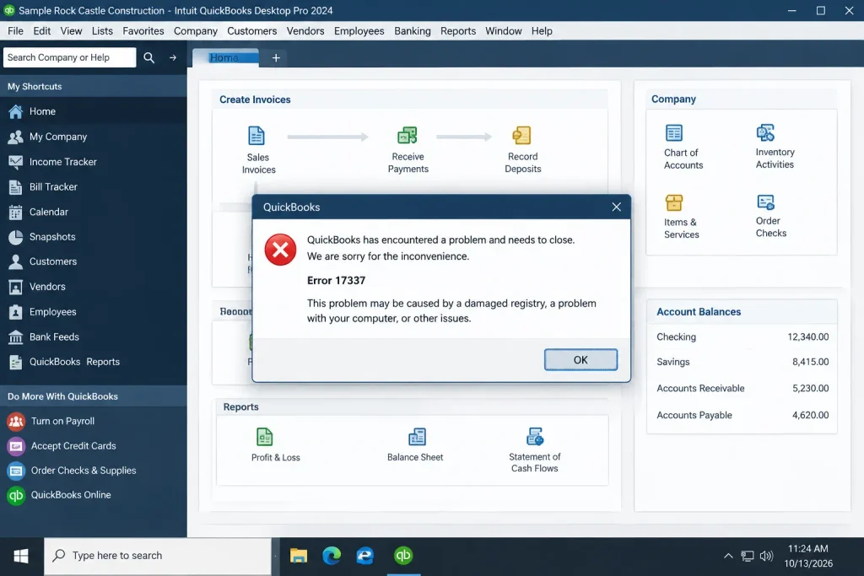Open Bill Tracker shortcut
This screenshot has height=576, width=864.
pos(94,186)
